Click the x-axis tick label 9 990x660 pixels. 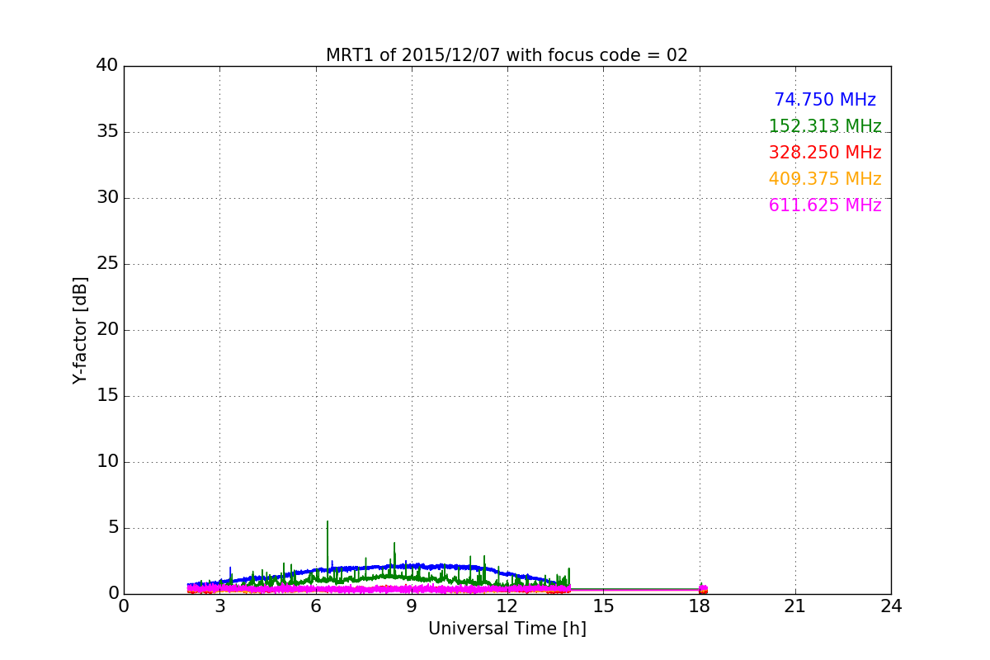click(412, 606)
